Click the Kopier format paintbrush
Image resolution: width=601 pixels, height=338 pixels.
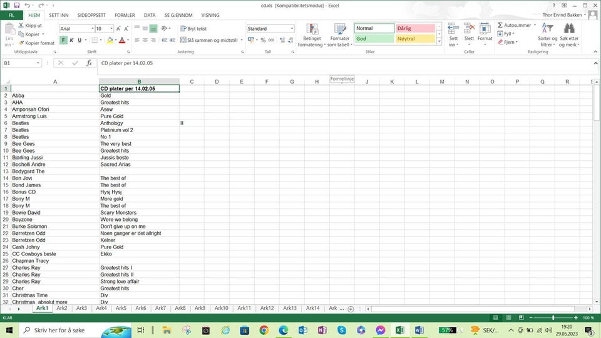[x=21, y=43]
